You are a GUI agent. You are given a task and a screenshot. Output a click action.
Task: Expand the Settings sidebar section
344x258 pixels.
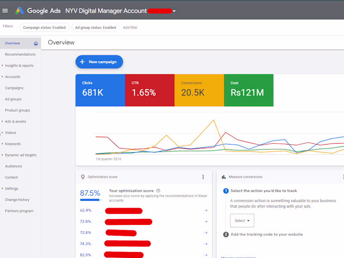click(12, 189)
